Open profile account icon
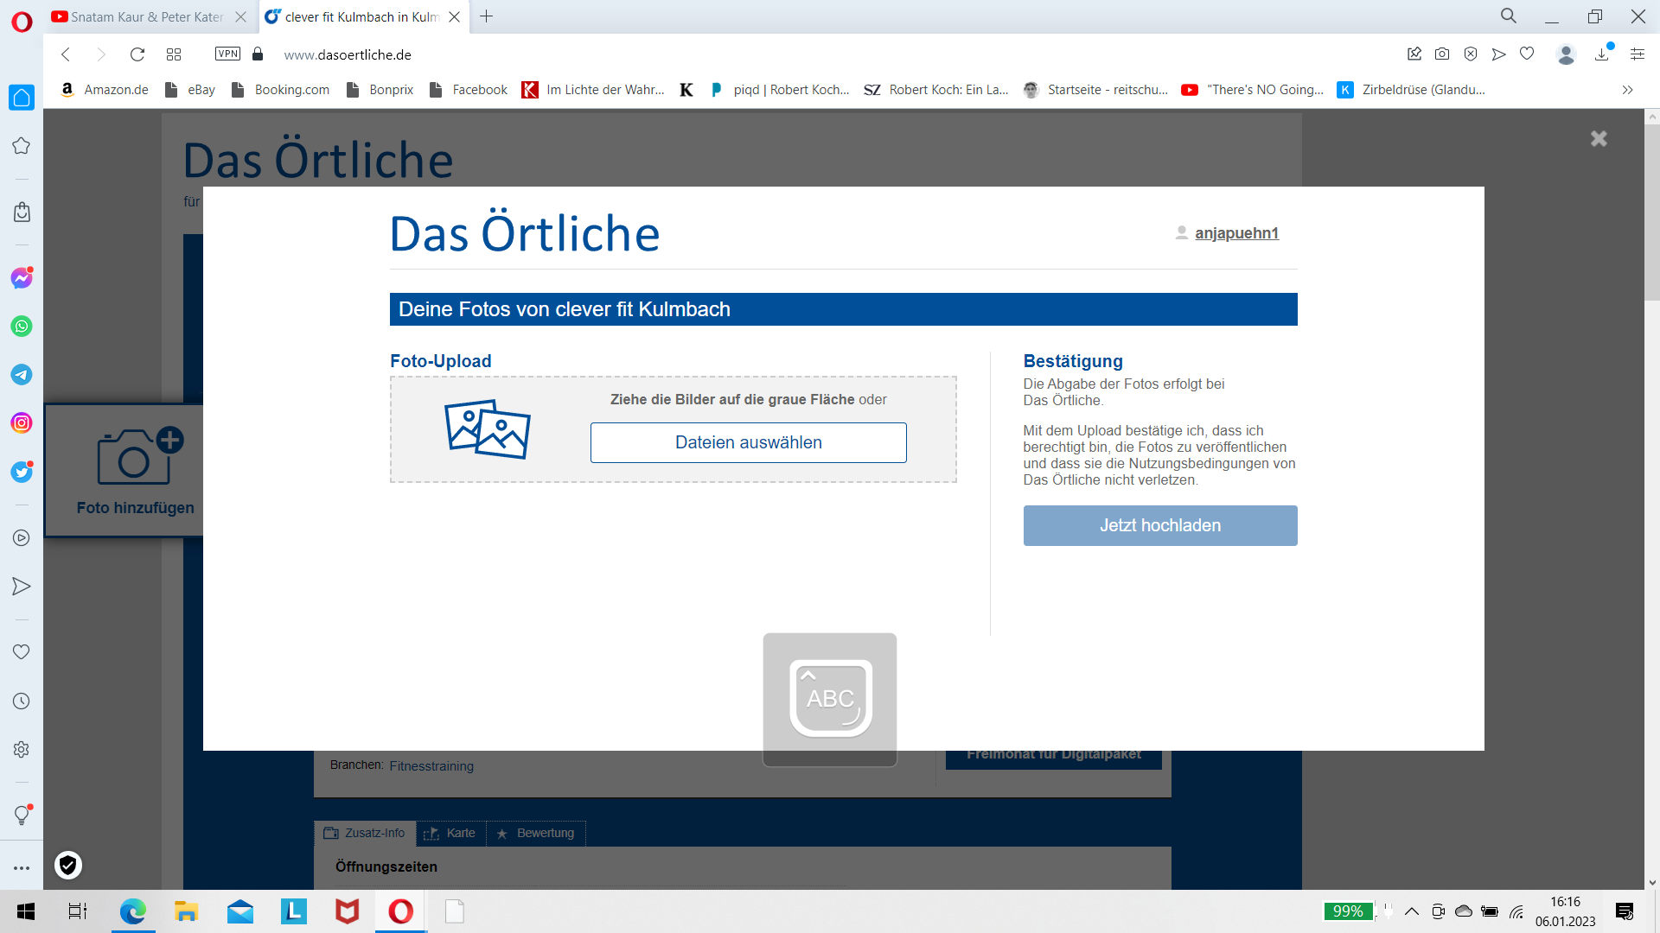The image size is (1660, 933). click(x=1566, y=54)
